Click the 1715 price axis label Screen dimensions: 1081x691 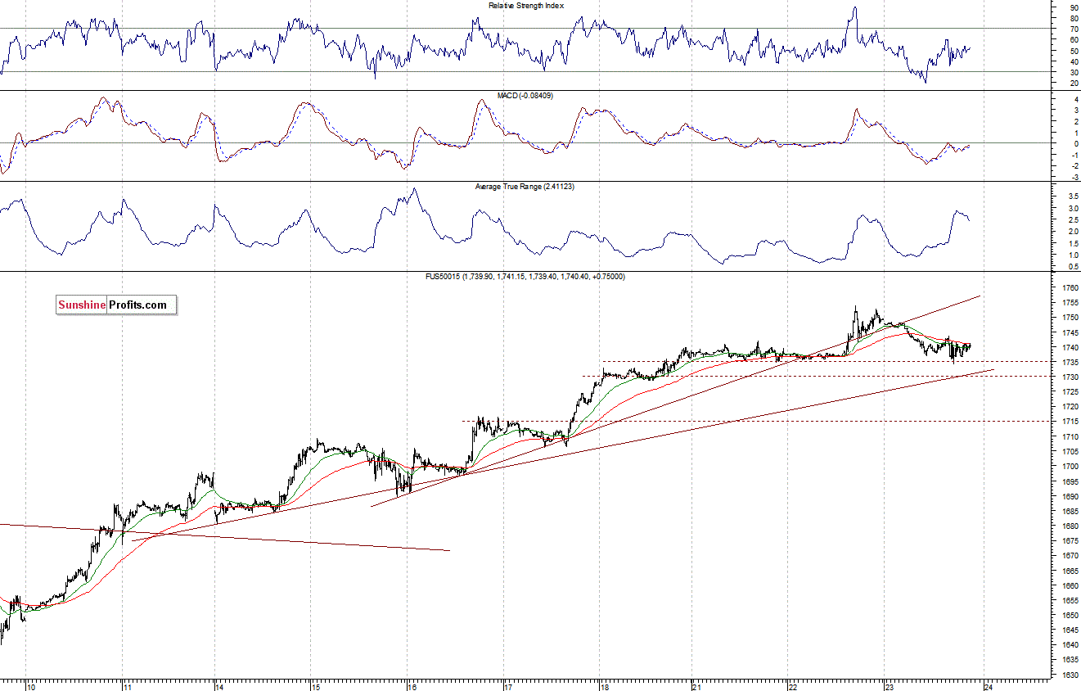(1071, 422)
